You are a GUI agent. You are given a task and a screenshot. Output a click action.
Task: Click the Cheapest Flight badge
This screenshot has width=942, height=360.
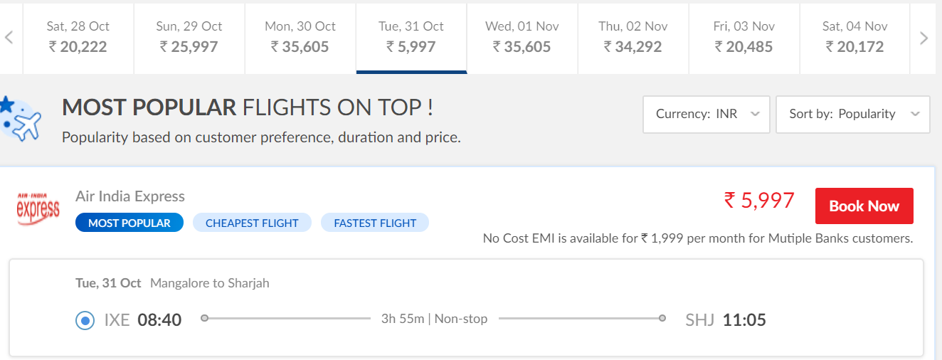coord(252,223)
